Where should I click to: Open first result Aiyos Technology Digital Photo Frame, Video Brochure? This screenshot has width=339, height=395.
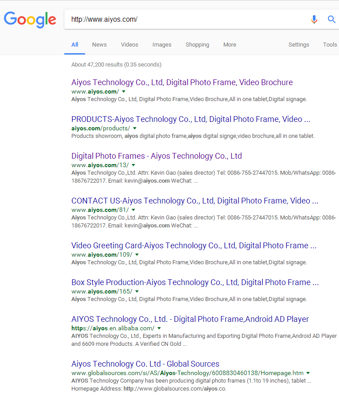pos(182,82)
